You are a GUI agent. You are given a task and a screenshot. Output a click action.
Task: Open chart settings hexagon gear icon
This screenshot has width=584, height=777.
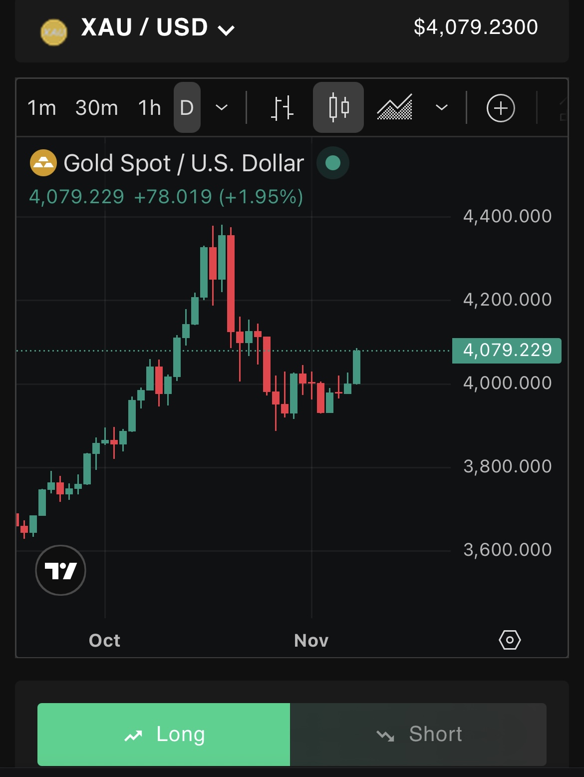[x=510, y=640]
